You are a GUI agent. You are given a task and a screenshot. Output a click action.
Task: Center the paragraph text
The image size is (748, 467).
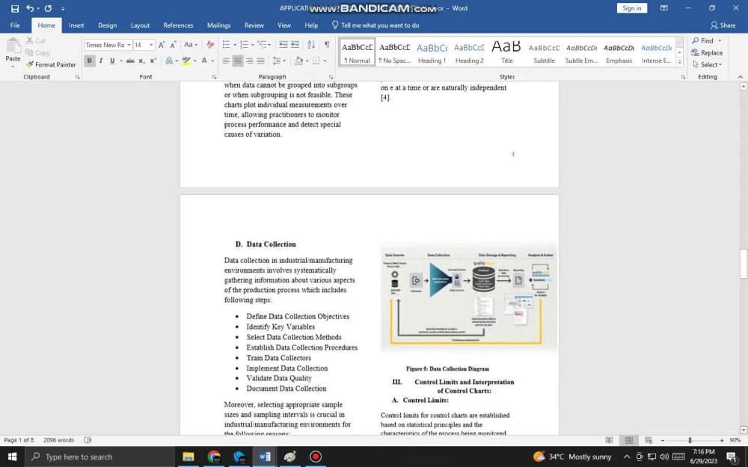238,61
